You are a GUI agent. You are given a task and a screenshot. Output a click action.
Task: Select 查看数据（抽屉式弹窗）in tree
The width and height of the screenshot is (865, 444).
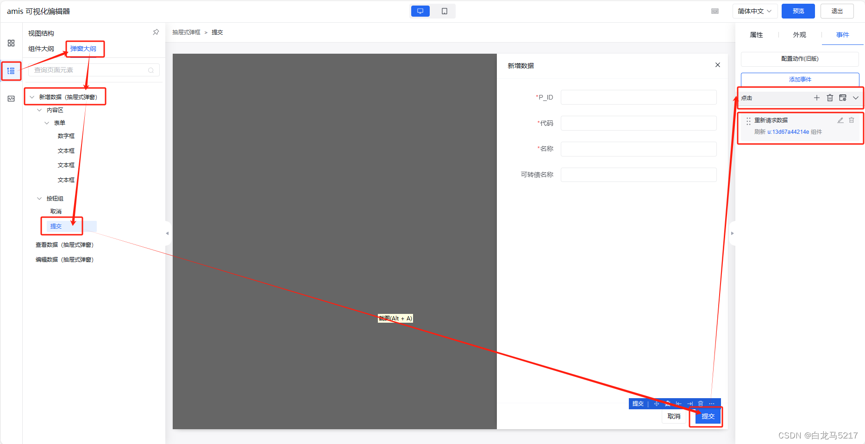(x=64, y=245)
